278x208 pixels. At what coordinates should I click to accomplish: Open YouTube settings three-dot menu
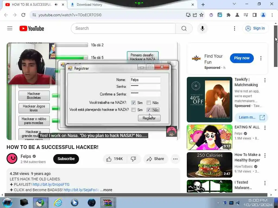[235, 28]
